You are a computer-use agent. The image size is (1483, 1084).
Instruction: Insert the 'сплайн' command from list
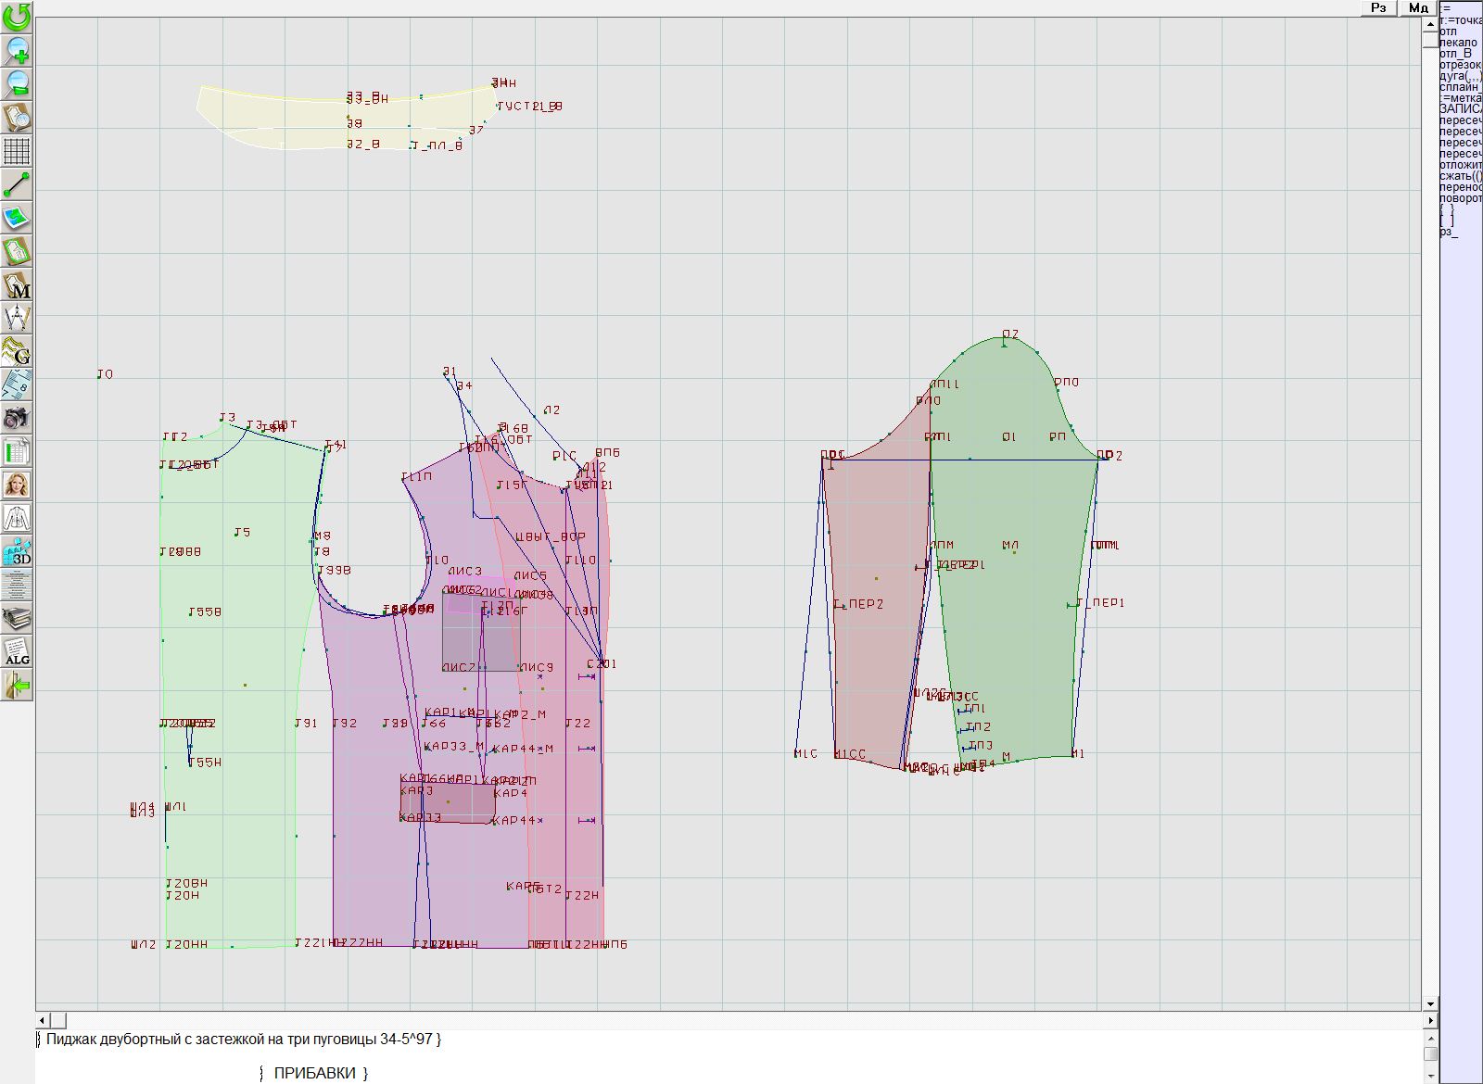pos(1459,87)
